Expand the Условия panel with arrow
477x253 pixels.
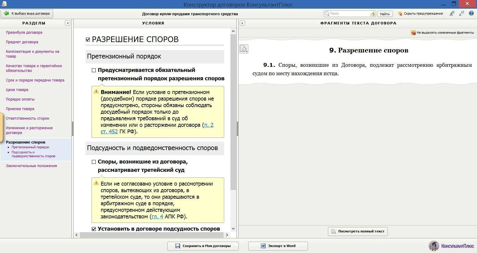pos(242,23)
